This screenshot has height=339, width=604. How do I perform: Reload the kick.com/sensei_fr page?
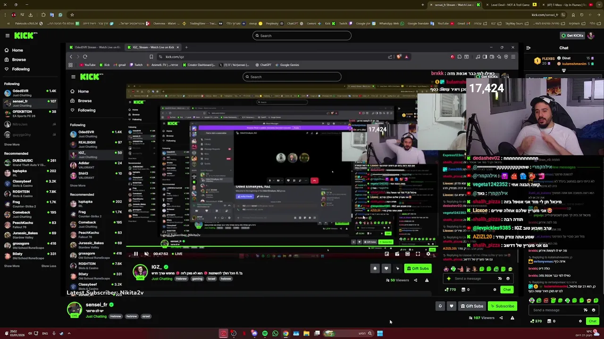pyautogui.click(x=582, y=15)
